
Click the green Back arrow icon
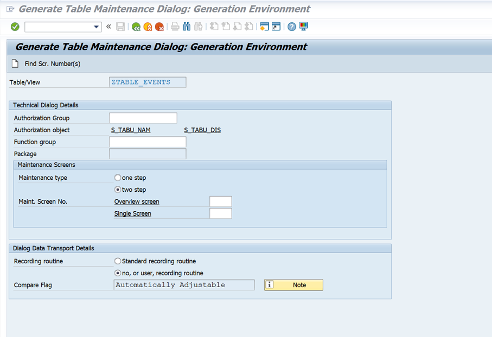click(x=136, y=27)
